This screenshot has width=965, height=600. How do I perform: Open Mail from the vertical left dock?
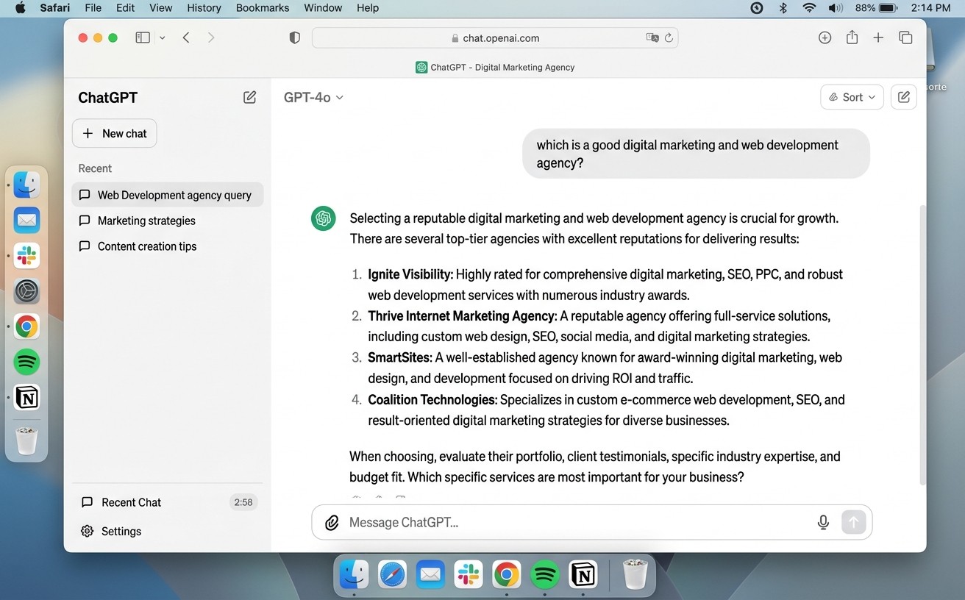point(27,220)
